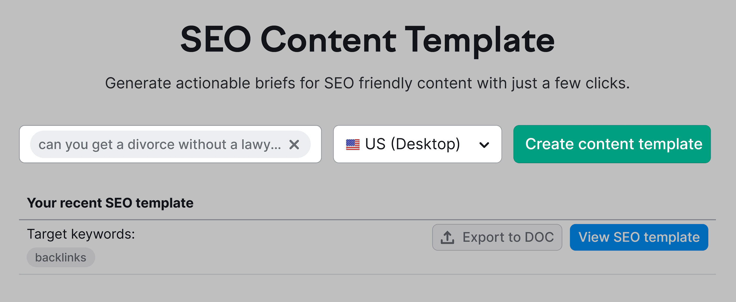Click the Target keywords label
The height and width of the screenshot is (302, 736).
coord(81,233)
